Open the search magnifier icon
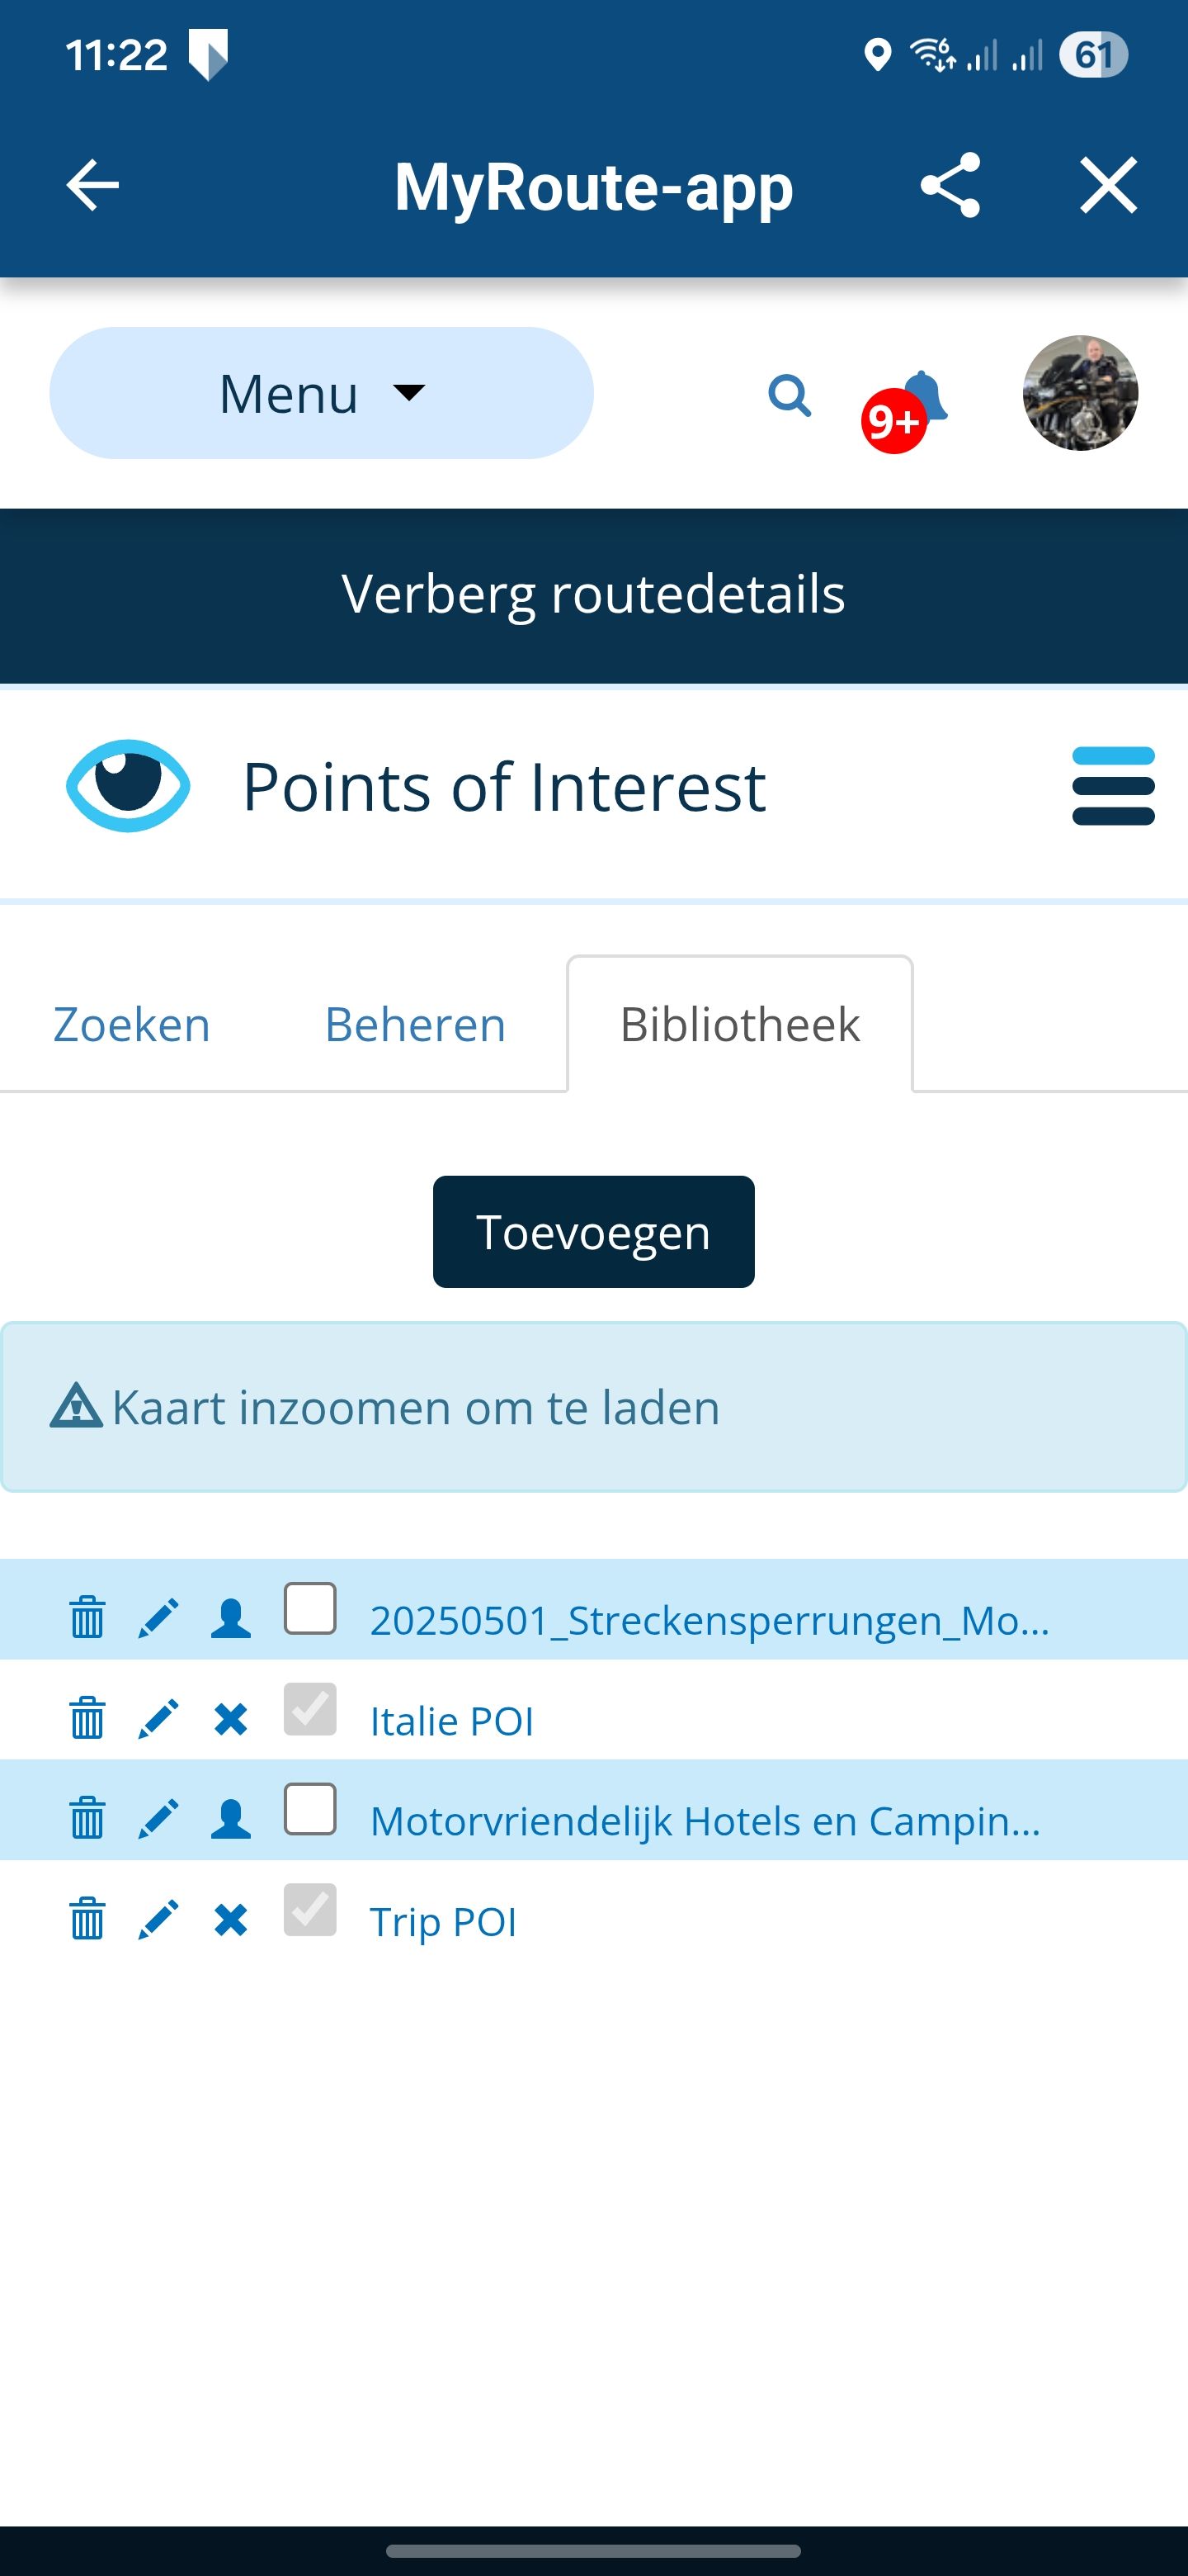1188x2576 pixels. 790,395
